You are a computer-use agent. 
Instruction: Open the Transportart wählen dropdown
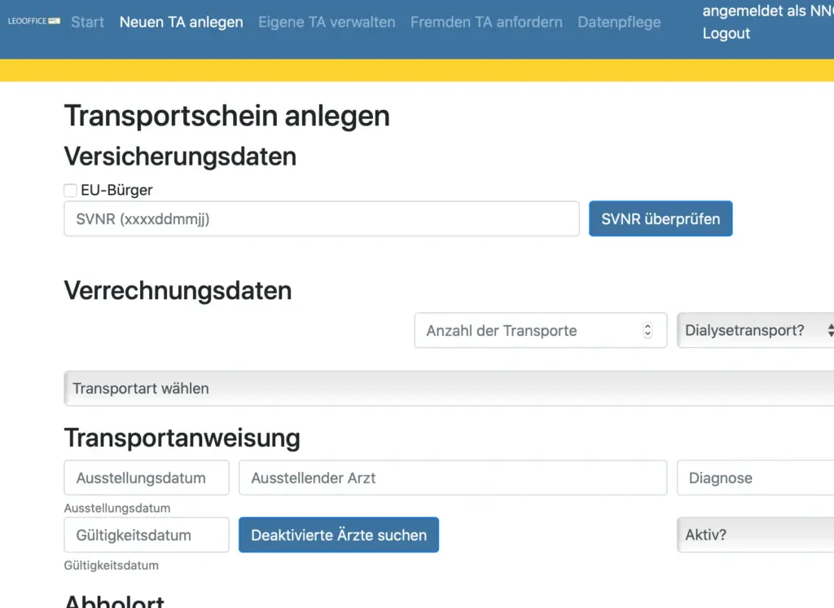click(x=448, y=388)
